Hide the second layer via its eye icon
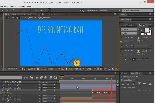Screen dimensions: 155x103 click(3, 88)
